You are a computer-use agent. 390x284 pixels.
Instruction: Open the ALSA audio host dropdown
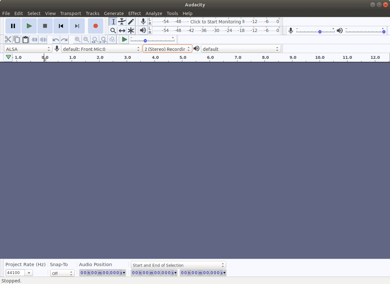(x=28, y=49)
